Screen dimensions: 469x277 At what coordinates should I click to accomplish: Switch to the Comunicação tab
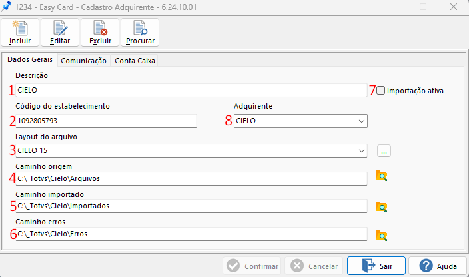click(x=83, y=61)
